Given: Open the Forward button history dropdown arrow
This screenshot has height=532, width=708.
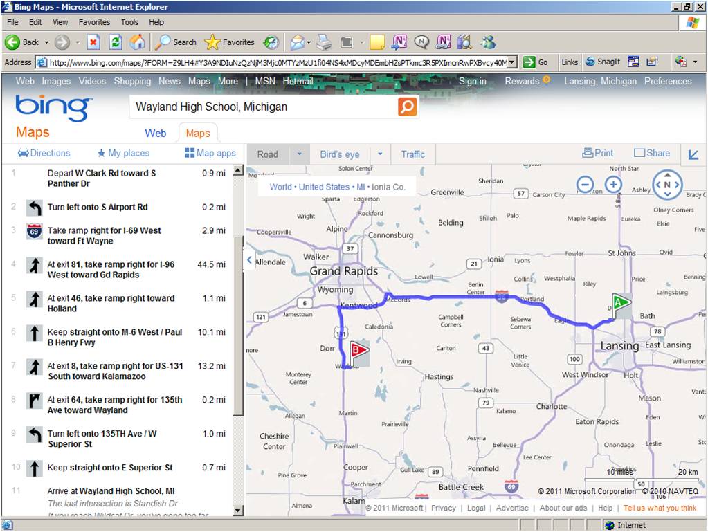Looking at the screenshot, I should 78,42.
